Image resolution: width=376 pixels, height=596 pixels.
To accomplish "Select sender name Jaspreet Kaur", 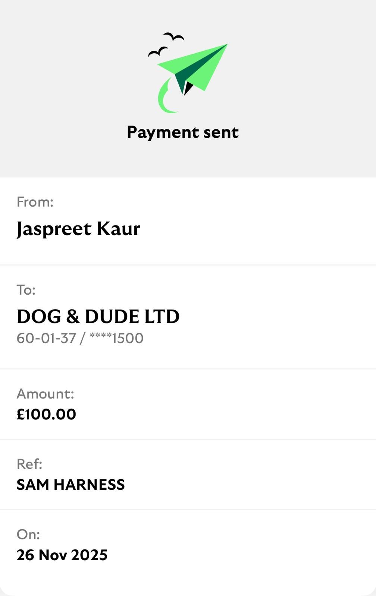I will click(x=78, y=228).
